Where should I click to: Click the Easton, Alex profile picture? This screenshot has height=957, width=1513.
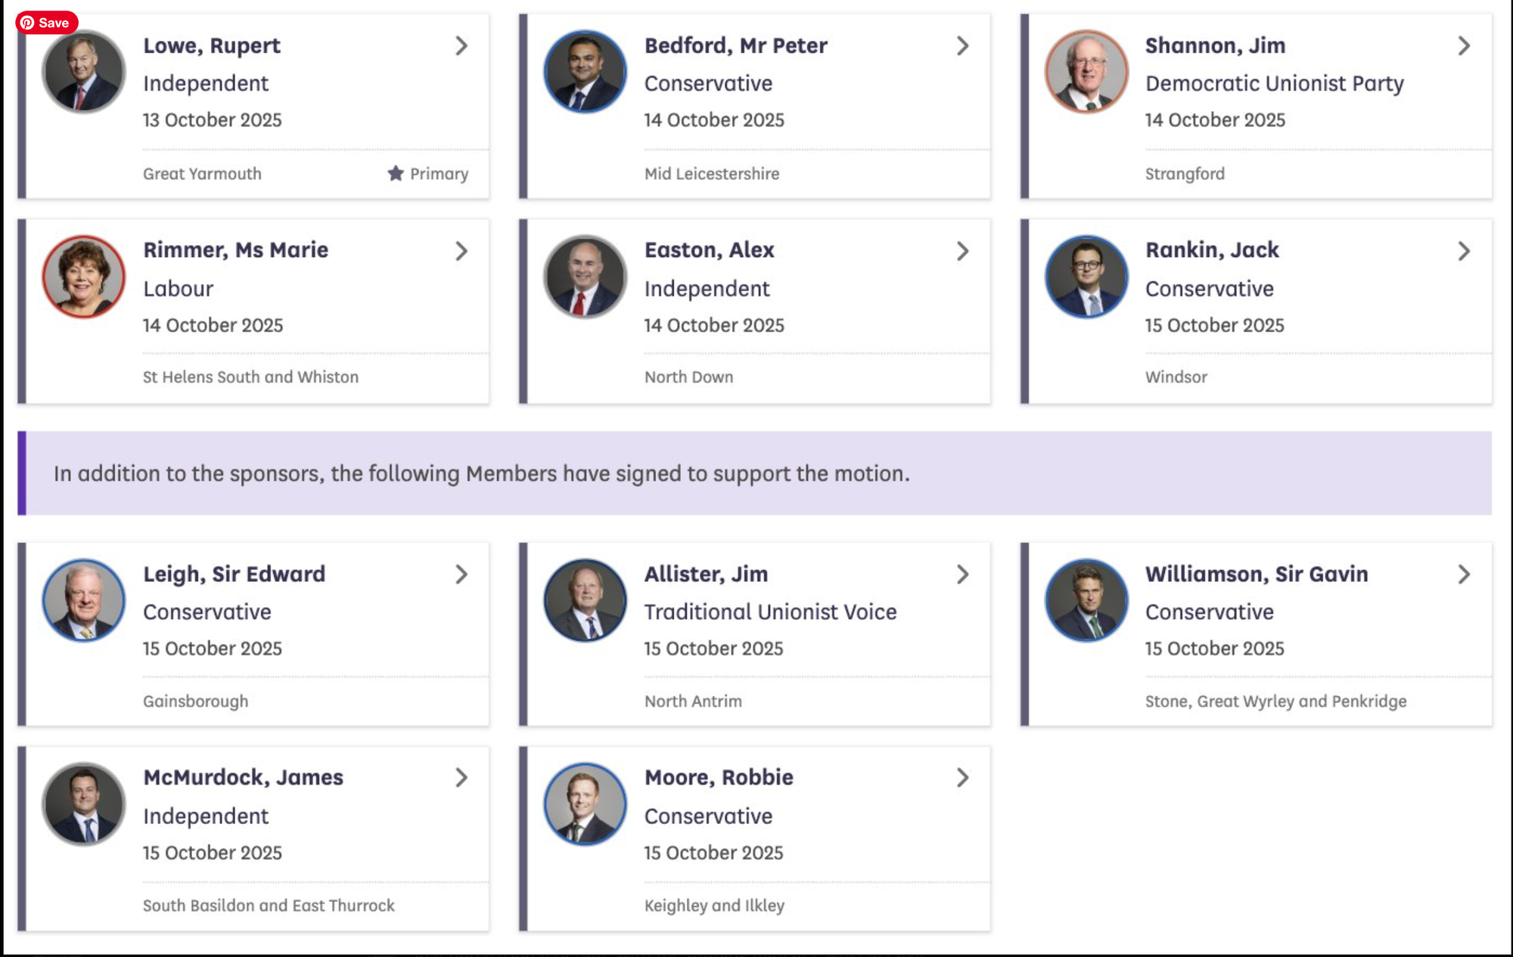(585, 277)
